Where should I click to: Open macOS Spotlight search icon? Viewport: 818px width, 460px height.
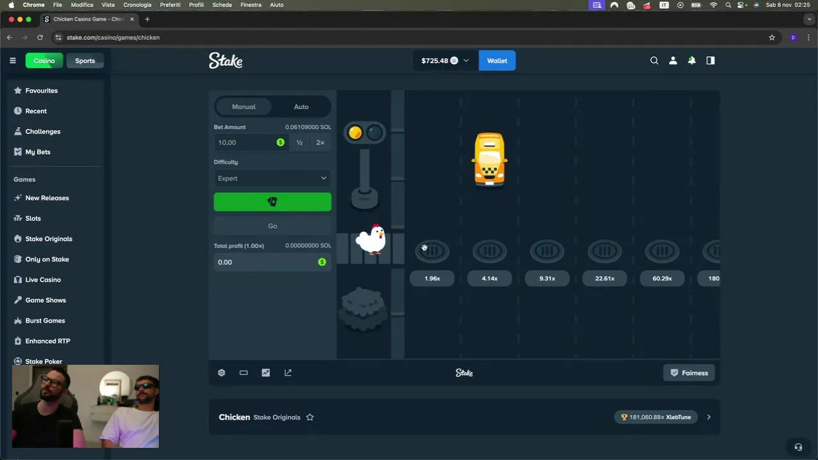point(728,4)
